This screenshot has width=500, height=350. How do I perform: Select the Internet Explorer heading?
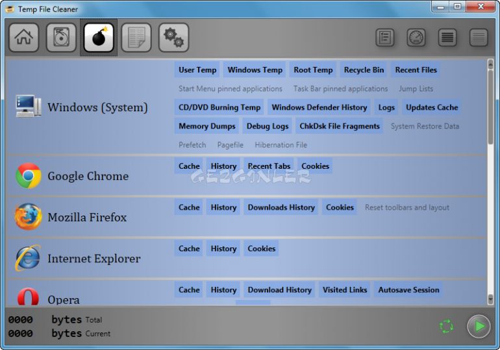(94, 258)
